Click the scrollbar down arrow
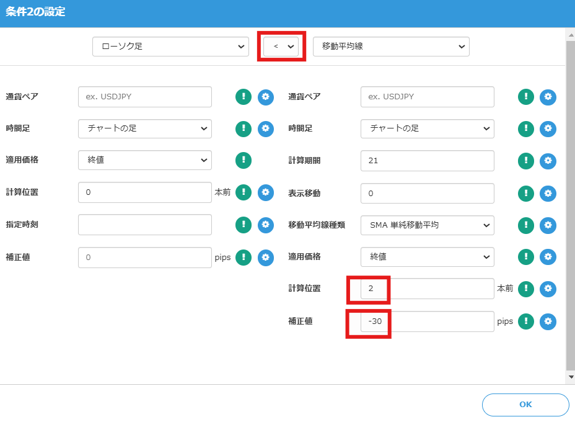This screenshot has width=575, height=427. coord(570,377)
